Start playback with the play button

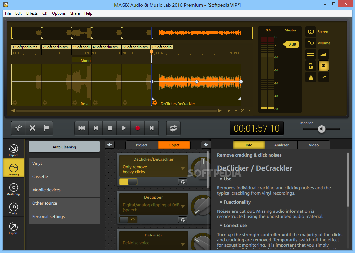point(124,128)
